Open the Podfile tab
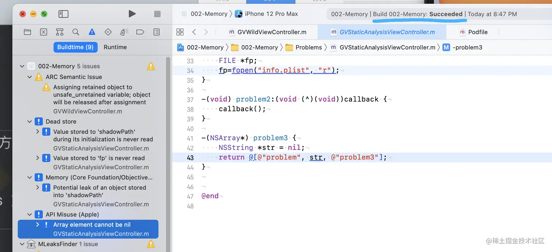The width and height of the screenshot is (552, 252). (x=473, y=32)
